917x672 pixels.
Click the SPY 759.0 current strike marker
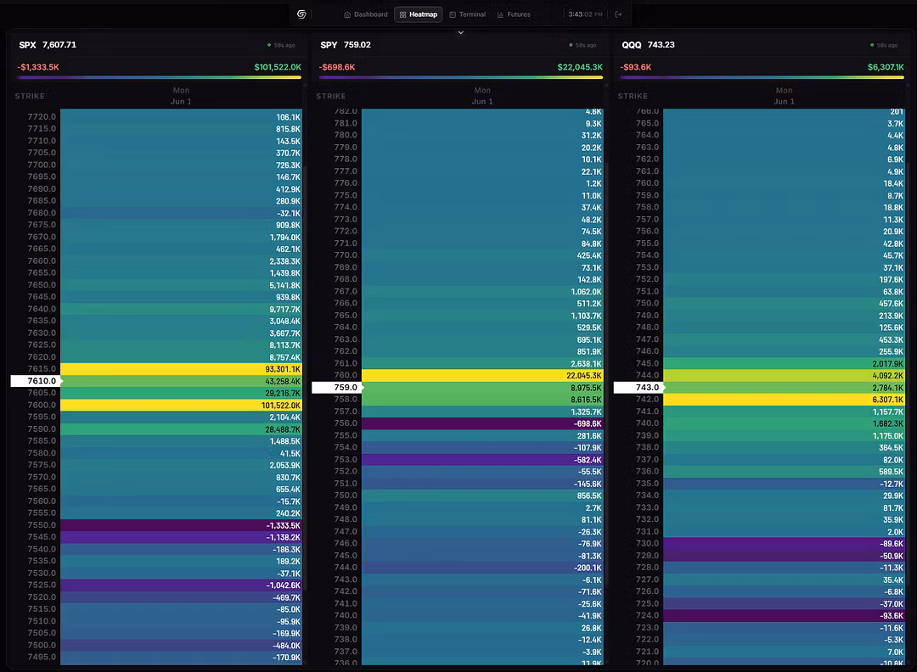click(337, 388)
